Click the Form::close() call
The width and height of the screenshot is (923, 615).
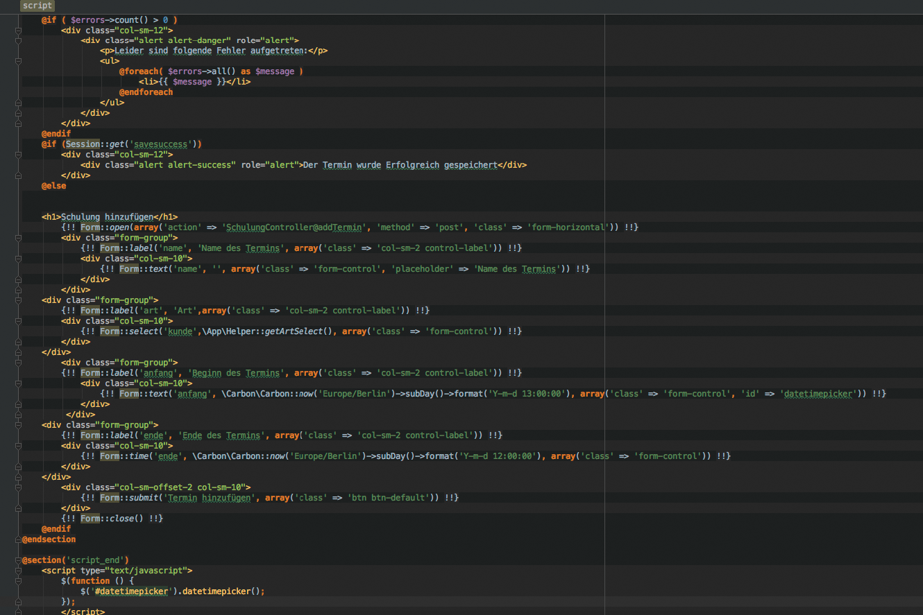pyautogui.click(x=112, y=519)
